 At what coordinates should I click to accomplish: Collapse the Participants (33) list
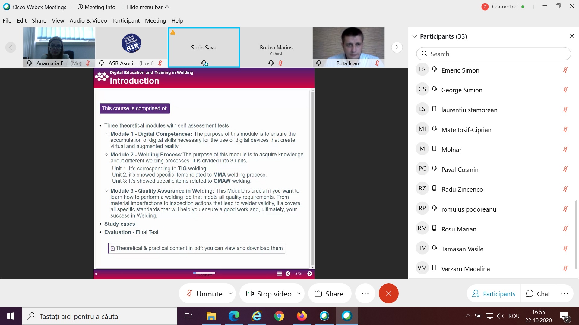(415, 36)
